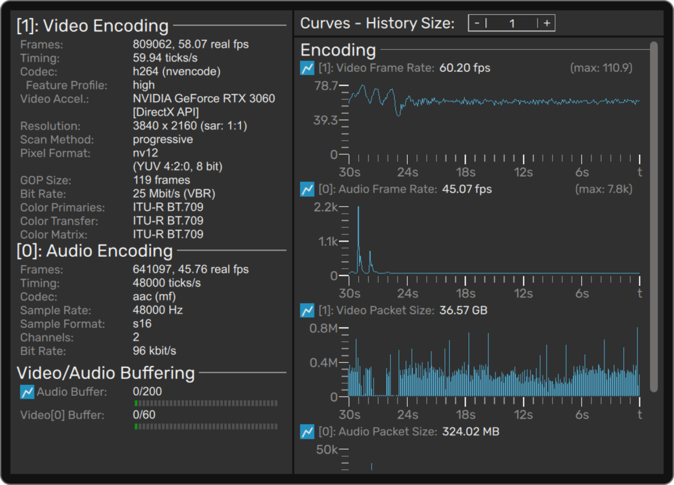
Task: Select the Video Frame Rate curve icon
Action: [307, 68]
